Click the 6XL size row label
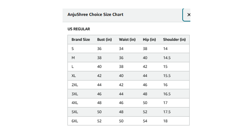This screenshot has width=238, height=132. (x=75, y=121)
